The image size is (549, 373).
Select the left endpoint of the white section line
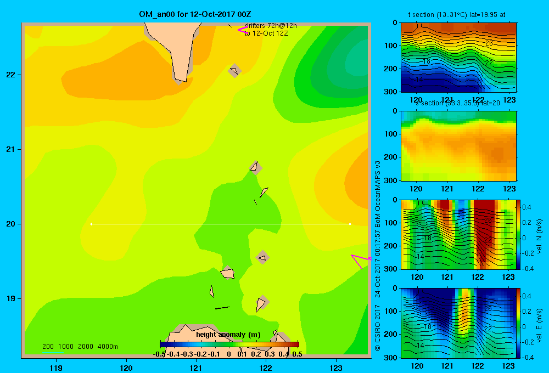point(91,224)
